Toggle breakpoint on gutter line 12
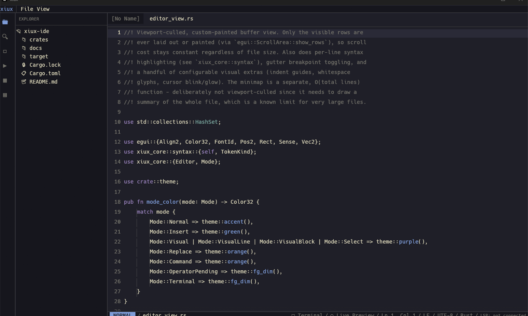Viewport: 528px width, 316px height. (117, 142)
